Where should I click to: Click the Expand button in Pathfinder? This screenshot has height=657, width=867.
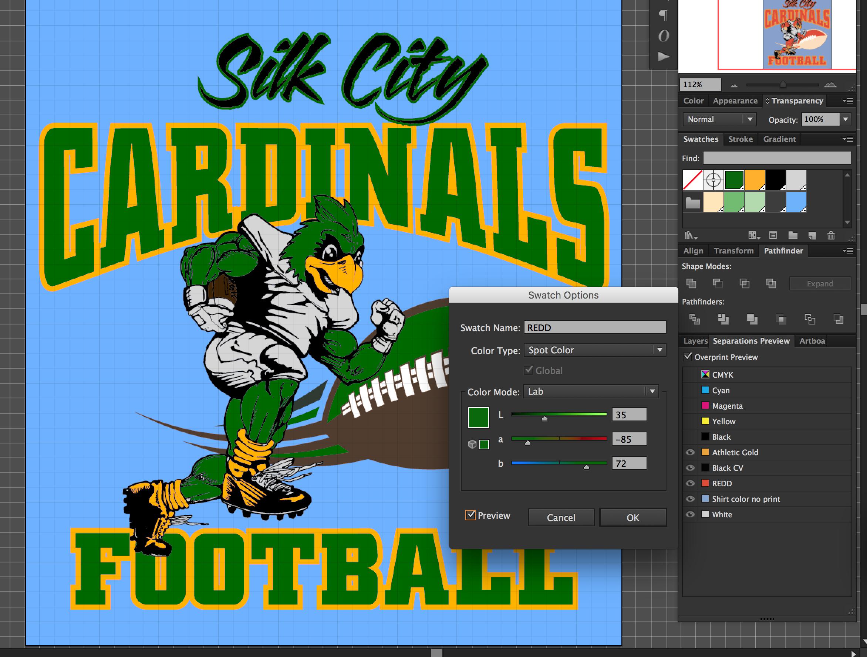coord(820,283)
